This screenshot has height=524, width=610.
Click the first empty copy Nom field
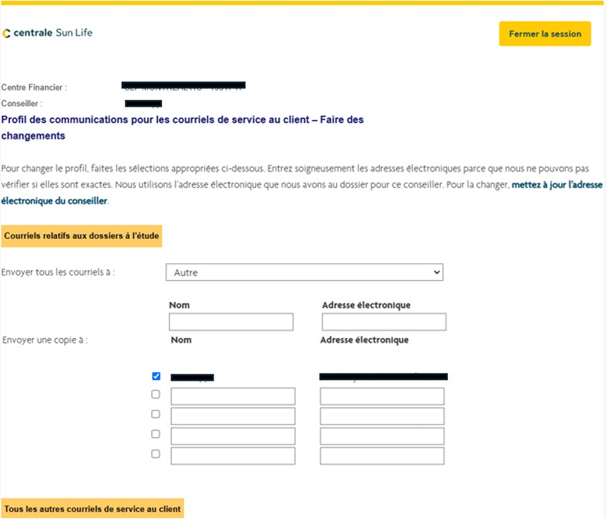232,397
